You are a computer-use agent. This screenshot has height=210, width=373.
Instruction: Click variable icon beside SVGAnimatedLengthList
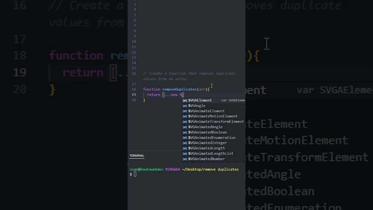(x=185, y=153)
